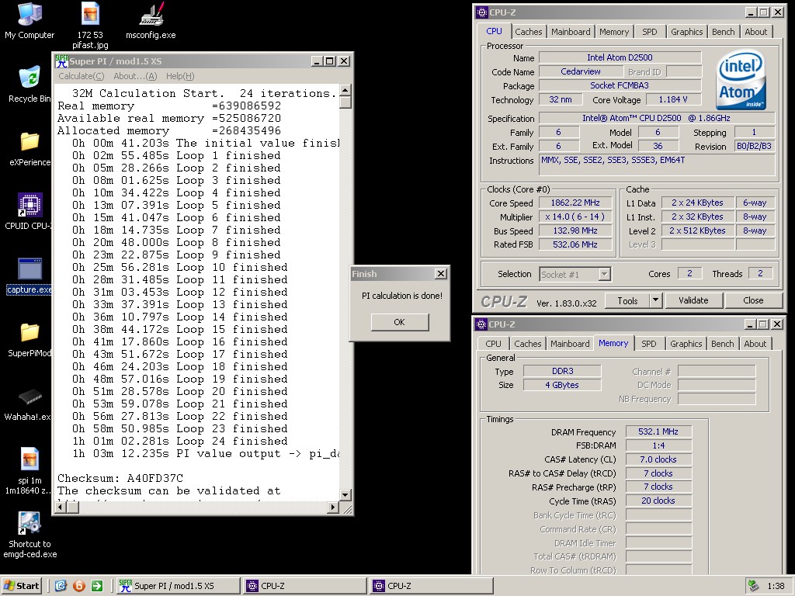Open the Windows Start menu
Viewport: 795px width, 596px height.
pos(21,586)
